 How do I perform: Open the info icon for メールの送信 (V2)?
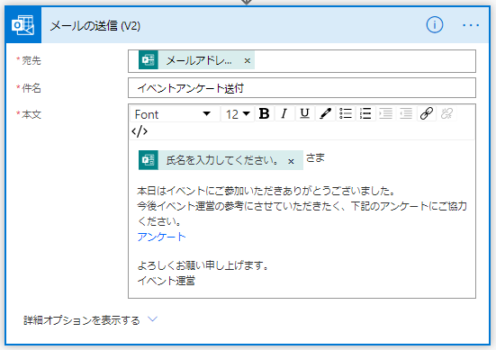pos(435,24)
